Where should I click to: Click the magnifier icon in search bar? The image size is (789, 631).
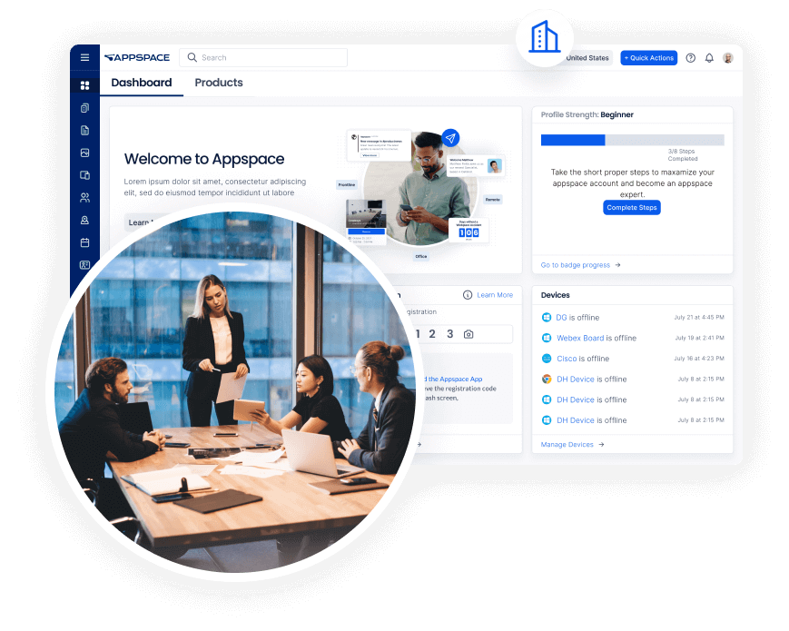click(192, 57)
